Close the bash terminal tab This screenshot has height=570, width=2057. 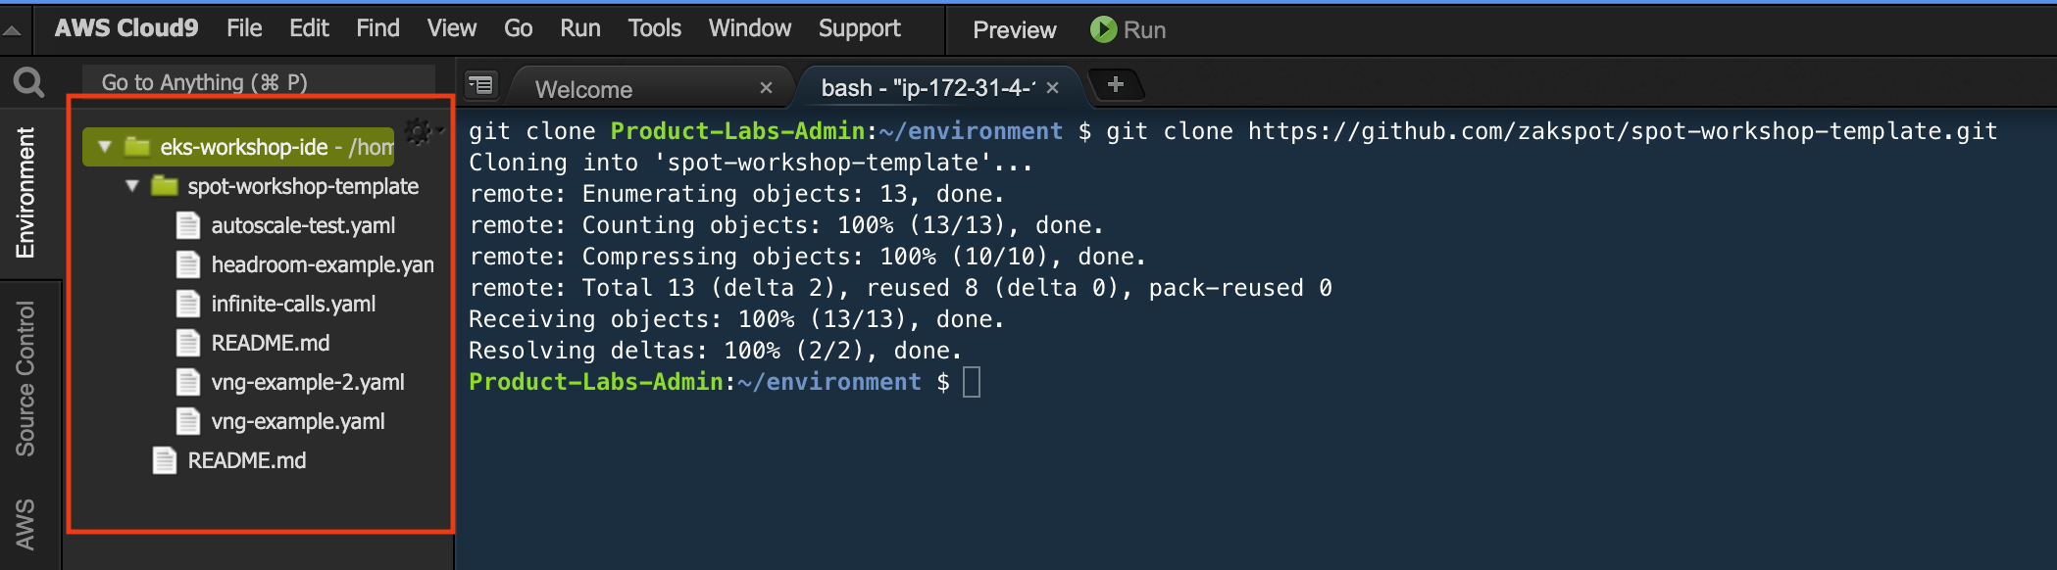tap(1052, 88)
